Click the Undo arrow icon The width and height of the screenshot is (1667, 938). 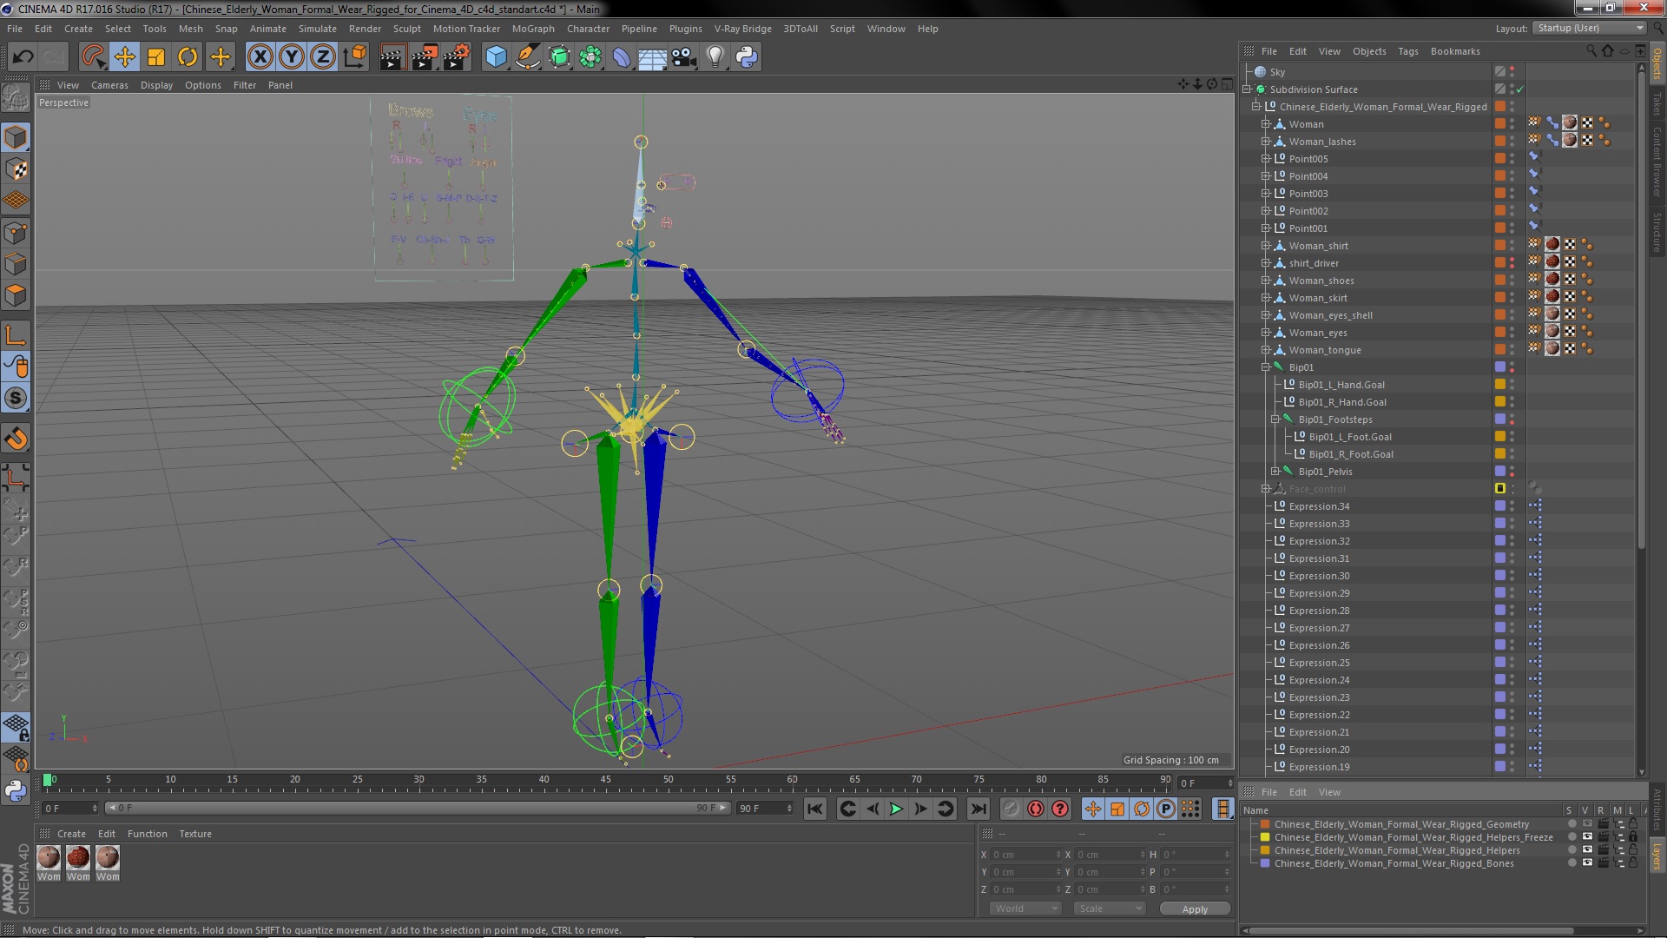23,57
